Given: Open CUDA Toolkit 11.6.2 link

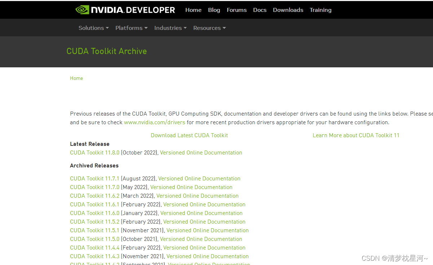Looking at the screenshot, I should click(x=94, y=196).
